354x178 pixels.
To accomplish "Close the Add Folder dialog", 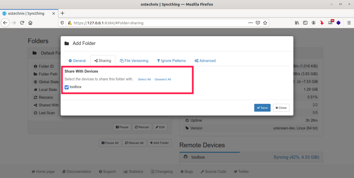I will [281, 108].
